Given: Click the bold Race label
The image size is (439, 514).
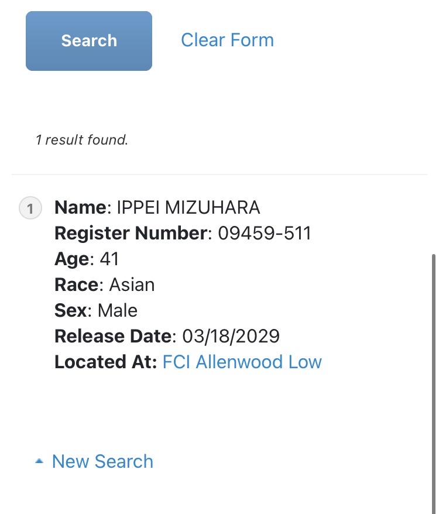Looking at the screenshot, I should [x=76, y=285].
